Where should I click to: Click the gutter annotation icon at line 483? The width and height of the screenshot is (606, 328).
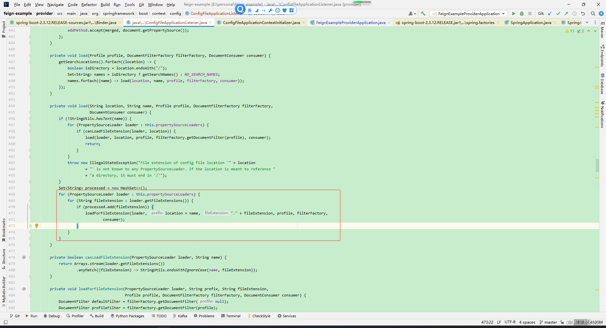coord(24,289)
